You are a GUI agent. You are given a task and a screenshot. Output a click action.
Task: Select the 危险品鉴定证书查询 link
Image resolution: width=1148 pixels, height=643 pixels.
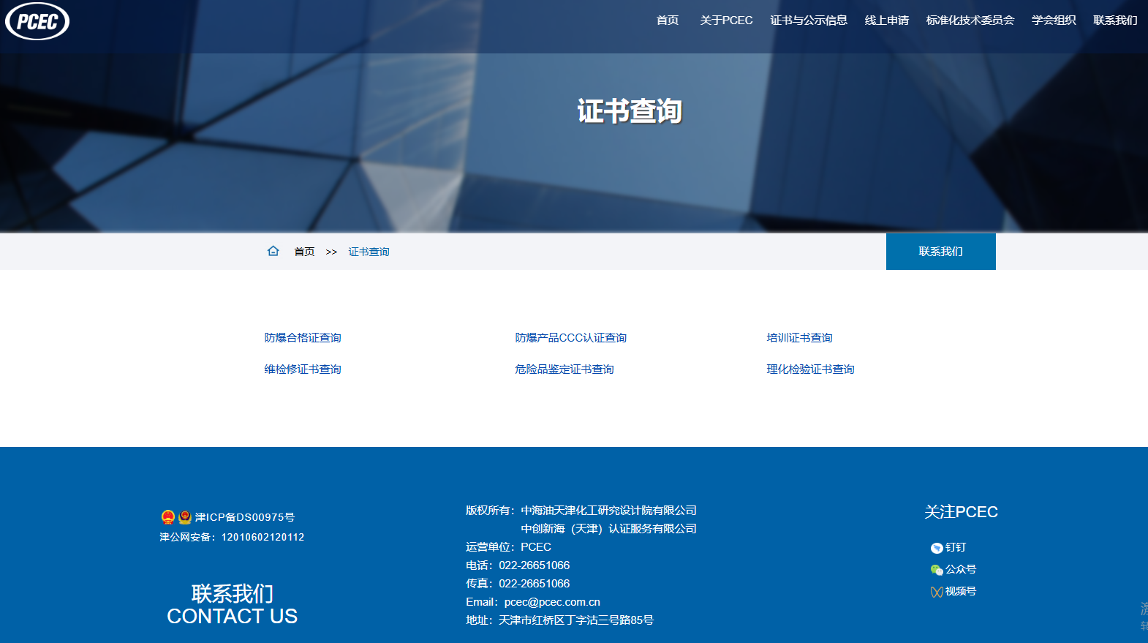pyautogui.click(x=564, y=369)
